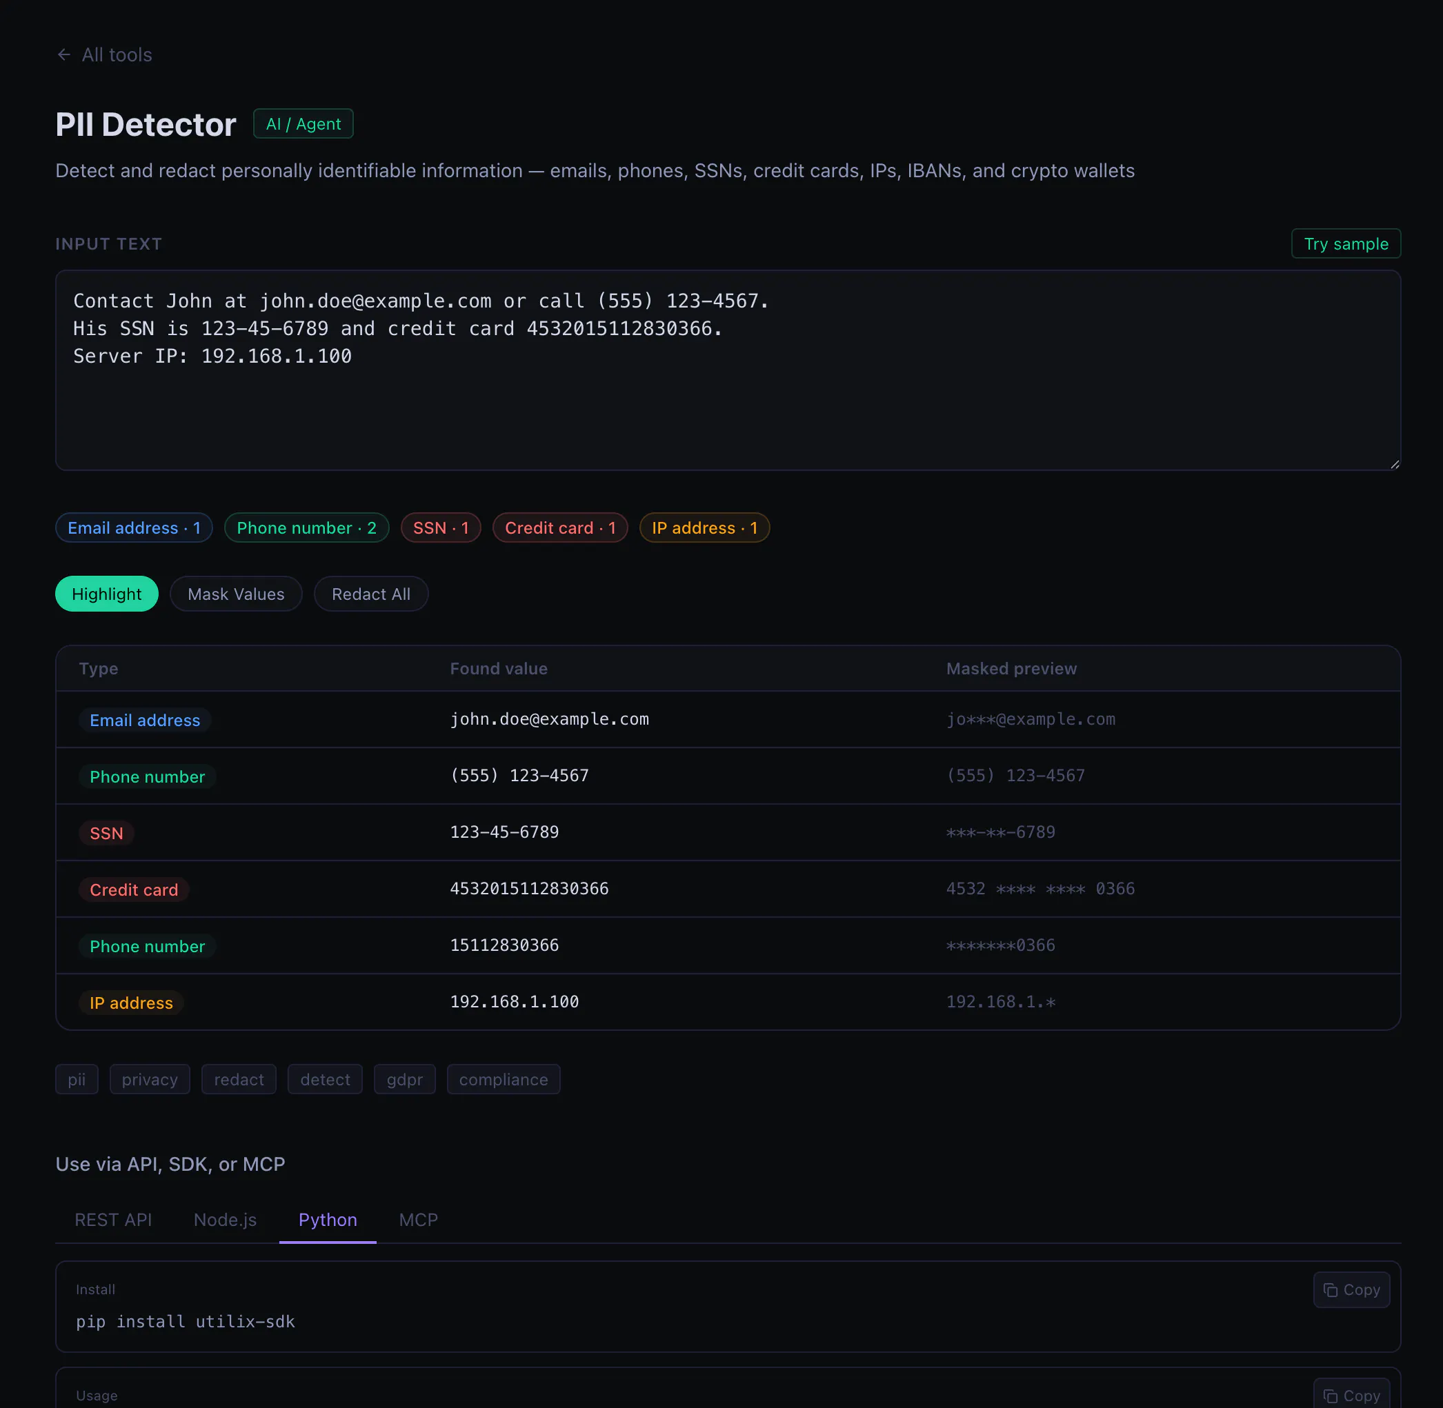
Task: Click the gdpr tag
Action: (405, 1079)
